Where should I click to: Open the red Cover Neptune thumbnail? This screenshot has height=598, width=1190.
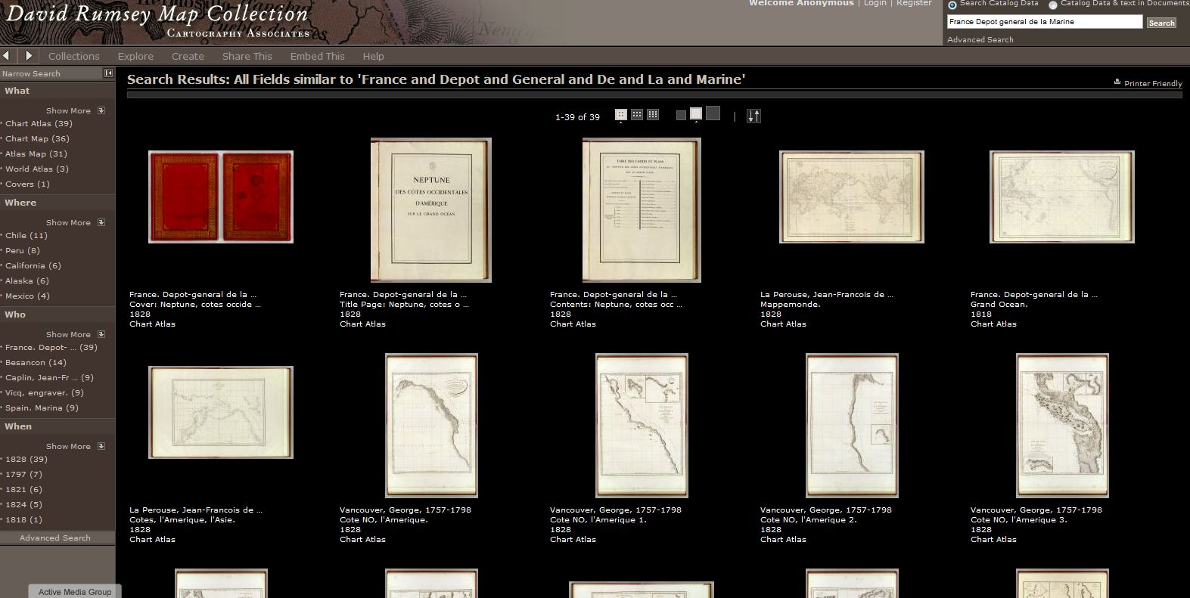pyautogui.click(x=221, y=197)
